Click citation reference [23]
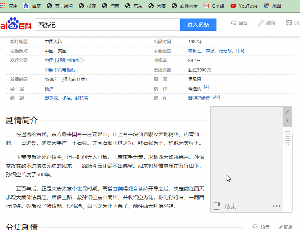The height and width of the screenshot is (230, 300). 216,96
